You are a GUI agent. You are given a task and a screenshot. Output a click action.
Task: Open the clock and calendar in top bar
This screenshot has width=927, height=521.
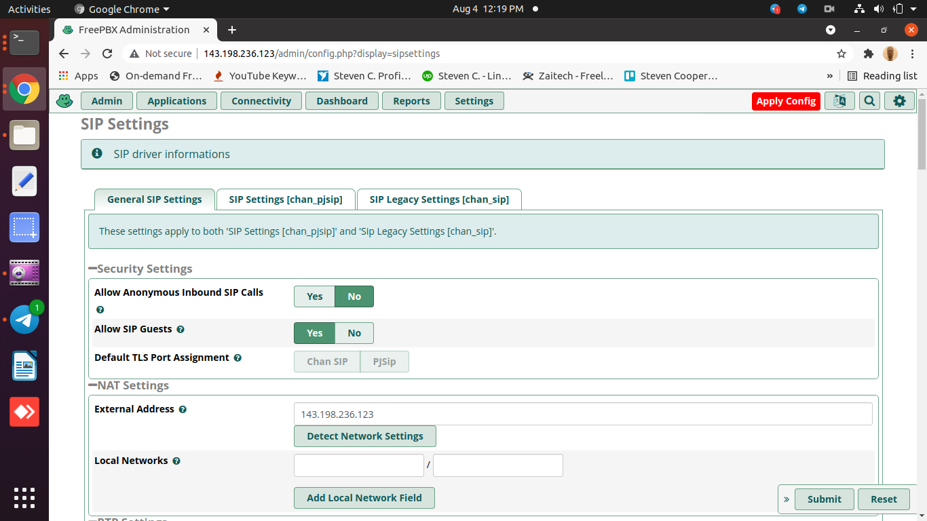tap(488, 9)
